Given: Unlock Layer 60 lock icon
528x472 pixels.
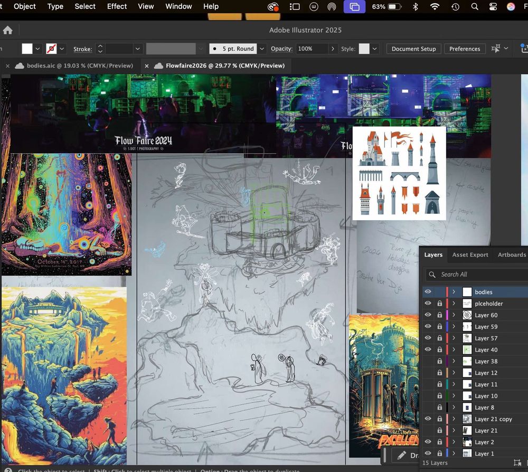Looking at the screenshot, I should (439, 315).
